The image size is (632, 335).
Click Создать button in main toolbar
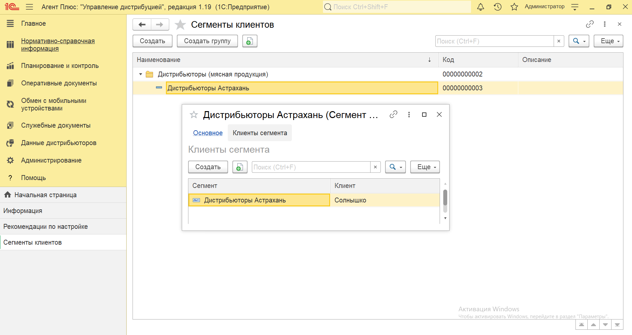(x=152, y=41)
